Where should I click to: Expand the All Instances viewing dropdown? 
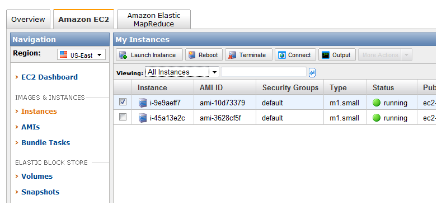pos(182,72)
